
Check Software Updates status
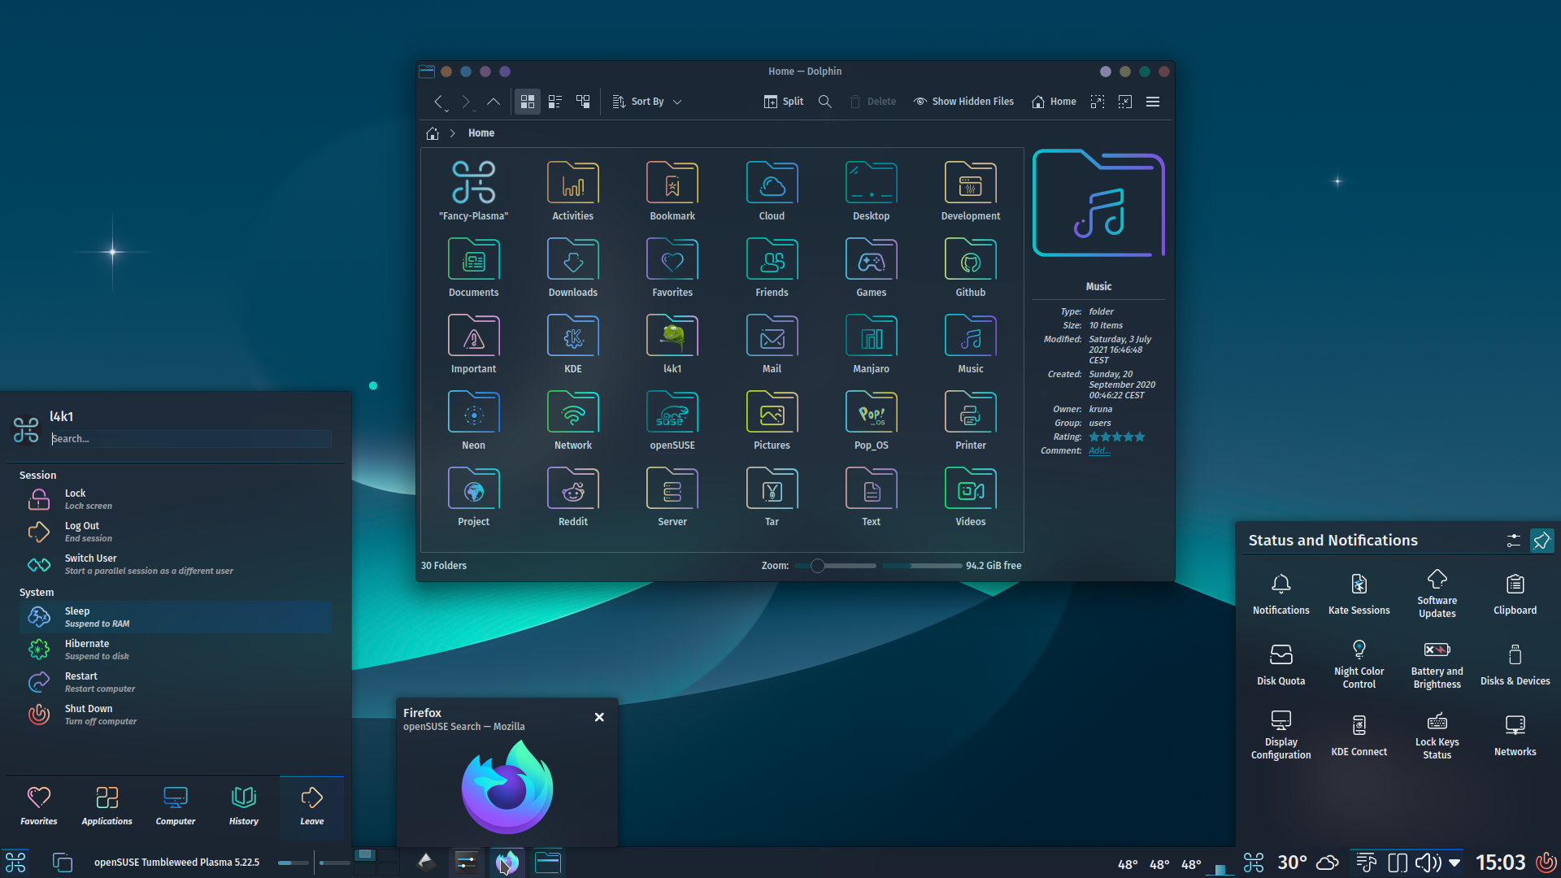pos(1436,593)
